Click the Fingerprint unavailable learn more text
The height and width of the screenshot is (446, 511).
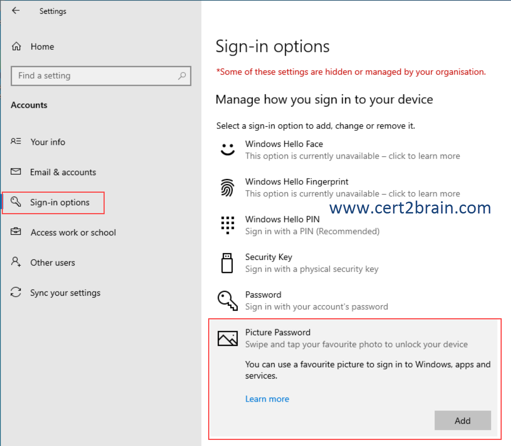[353, 194]
